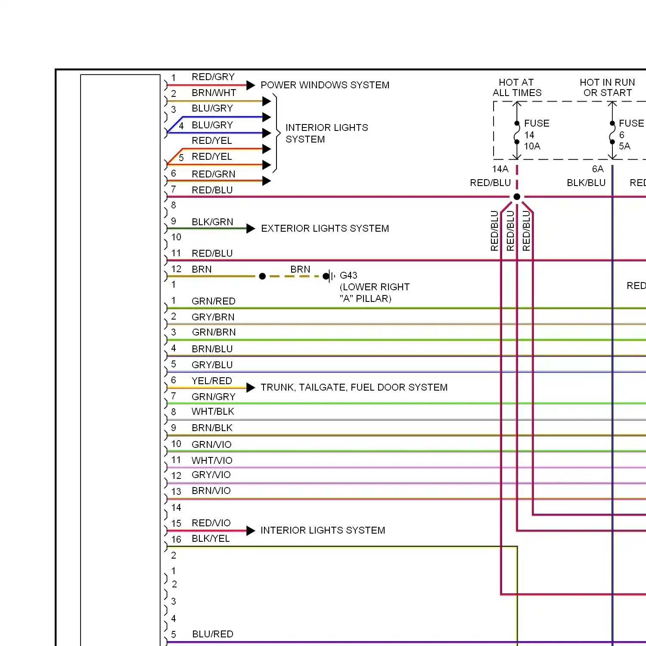Image resolution: width=646 pixels, height=646 pixels.
Task: Click the G43 ground symbol
Action: (329, 276)
